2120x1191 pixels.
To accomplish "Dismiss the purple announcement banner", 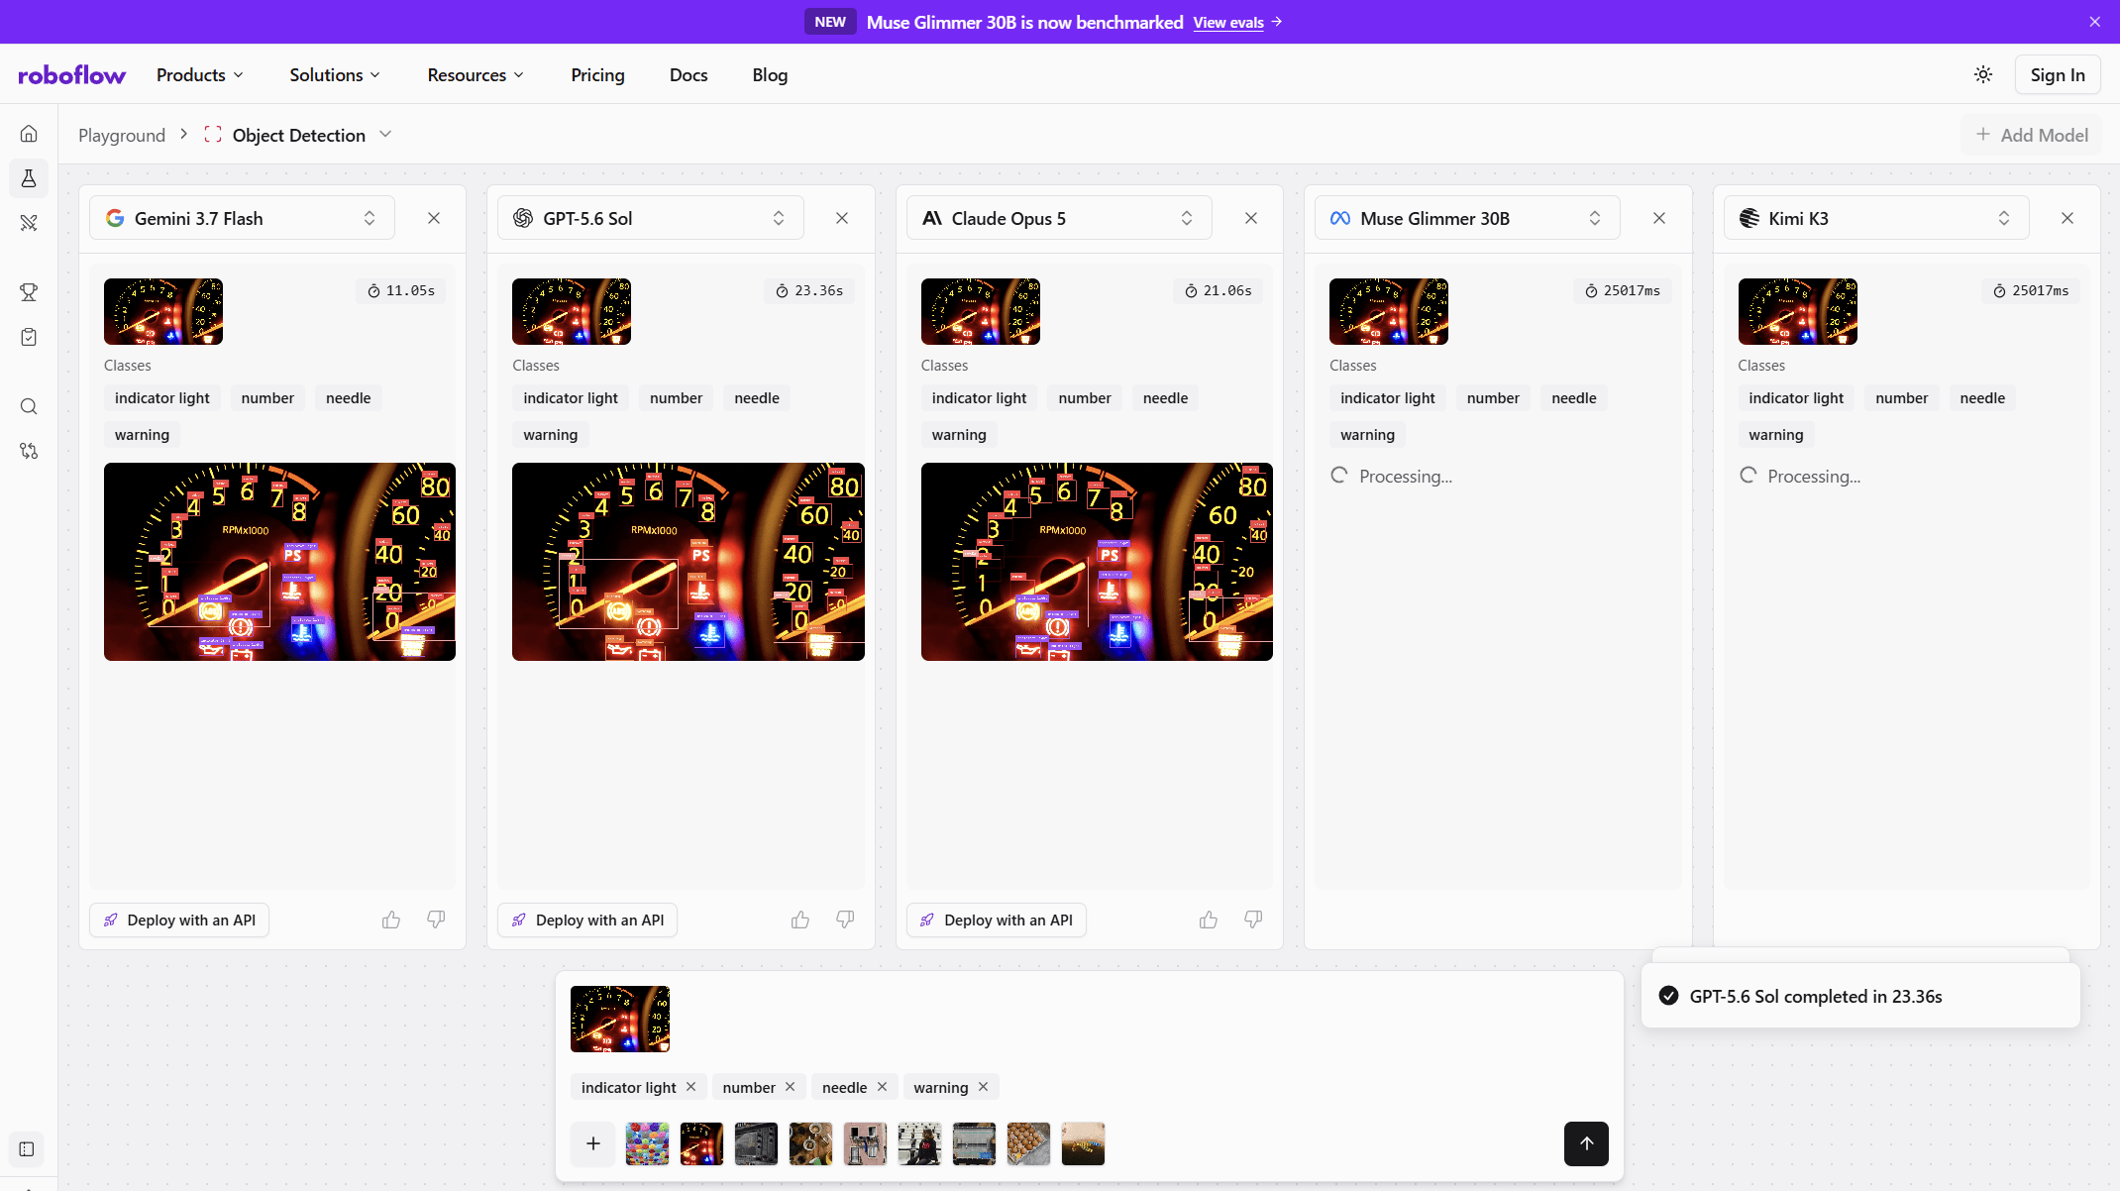I will click(2095, 22).
